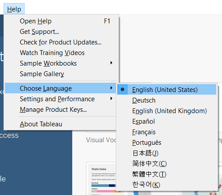Screen dimensions: 222x195
Task: Click Check for Product Updates...
Action: [x=61, y=42]
